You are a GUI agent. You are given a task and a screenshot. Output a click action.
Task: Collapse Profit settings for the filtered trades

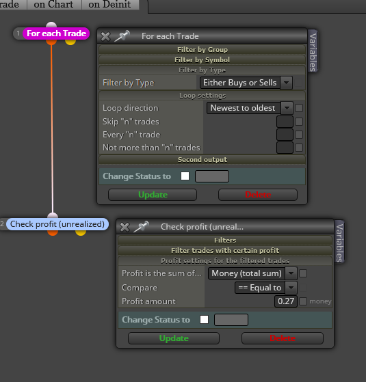(225, 261)
